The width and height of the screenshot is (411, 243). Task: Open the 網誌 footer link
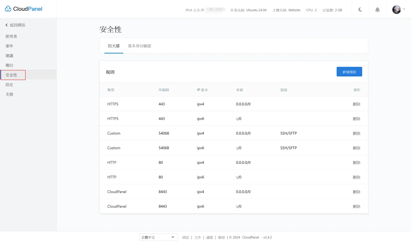click(x=185, y=238)
